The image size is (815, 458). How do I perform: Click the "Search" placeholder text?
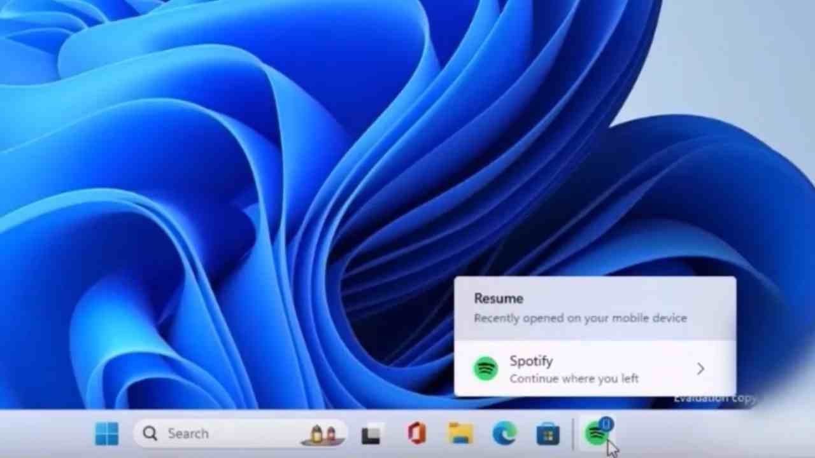tap(188, 433)
